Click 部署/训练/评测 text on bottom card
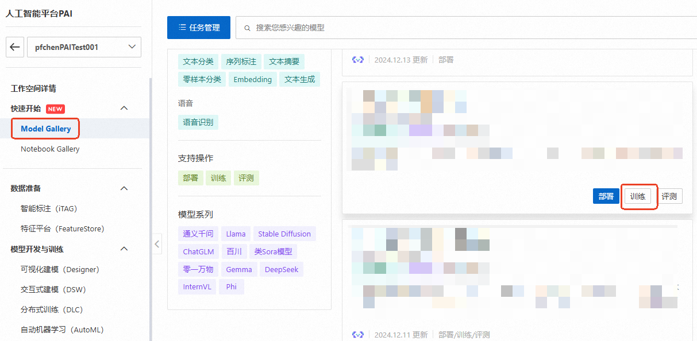Image resolution: width=697 pixels, height=341 pixels. (x=464, y=335)
